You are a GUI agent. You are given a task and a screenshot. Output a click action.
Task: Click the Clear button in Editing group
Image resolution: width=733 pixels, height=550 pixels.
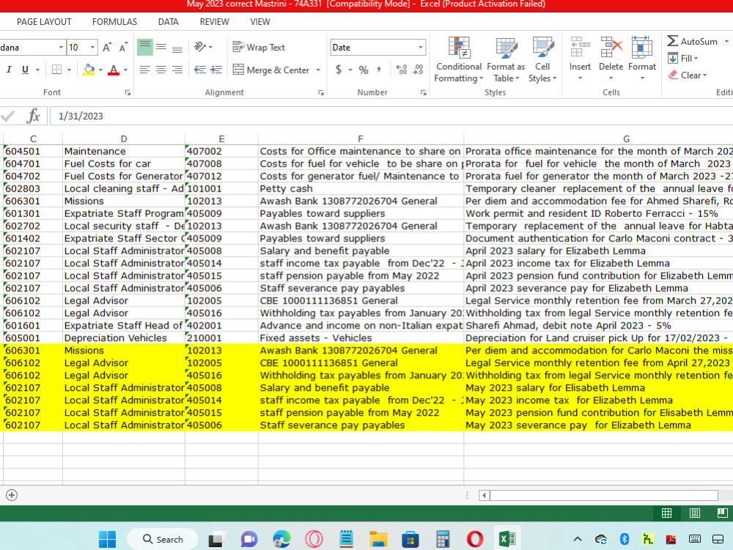point(688,75)
